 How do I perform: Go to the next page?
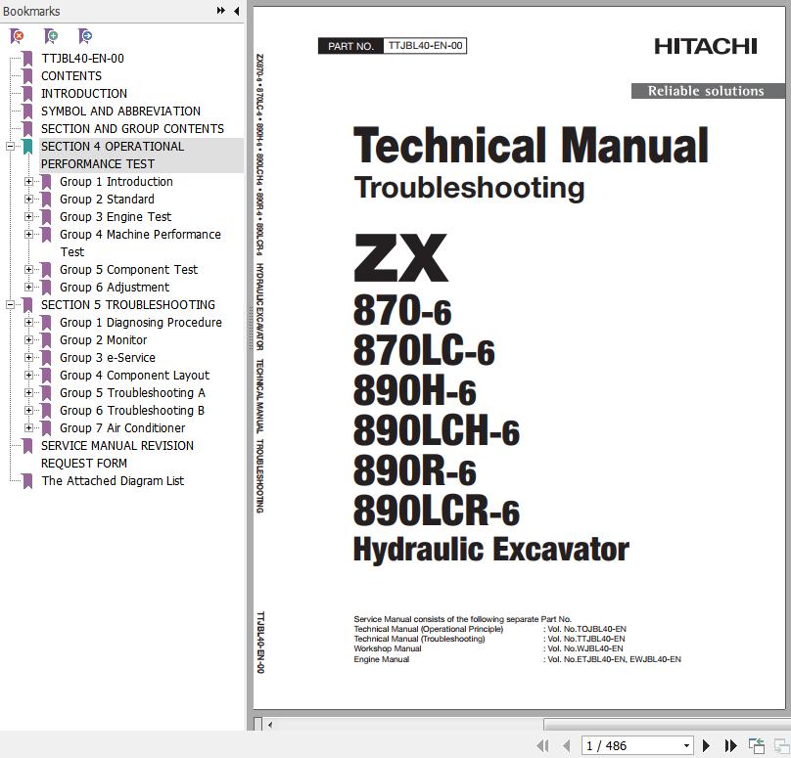(706, 745)
